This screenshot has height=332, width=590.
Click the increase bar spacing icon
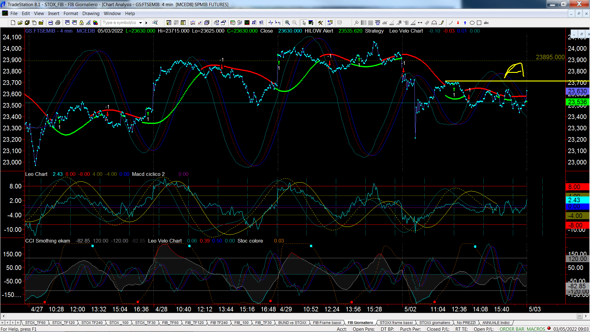(278, 23)
